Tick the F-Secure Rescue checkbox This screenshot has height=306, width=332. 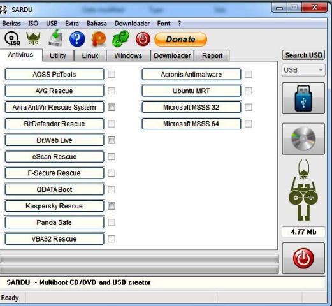point(112,173)
